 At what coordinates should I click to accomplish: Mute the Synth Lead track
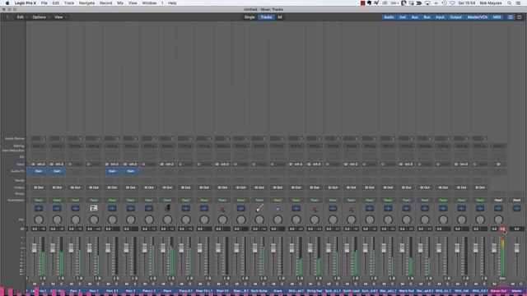(x=347, y=284)
